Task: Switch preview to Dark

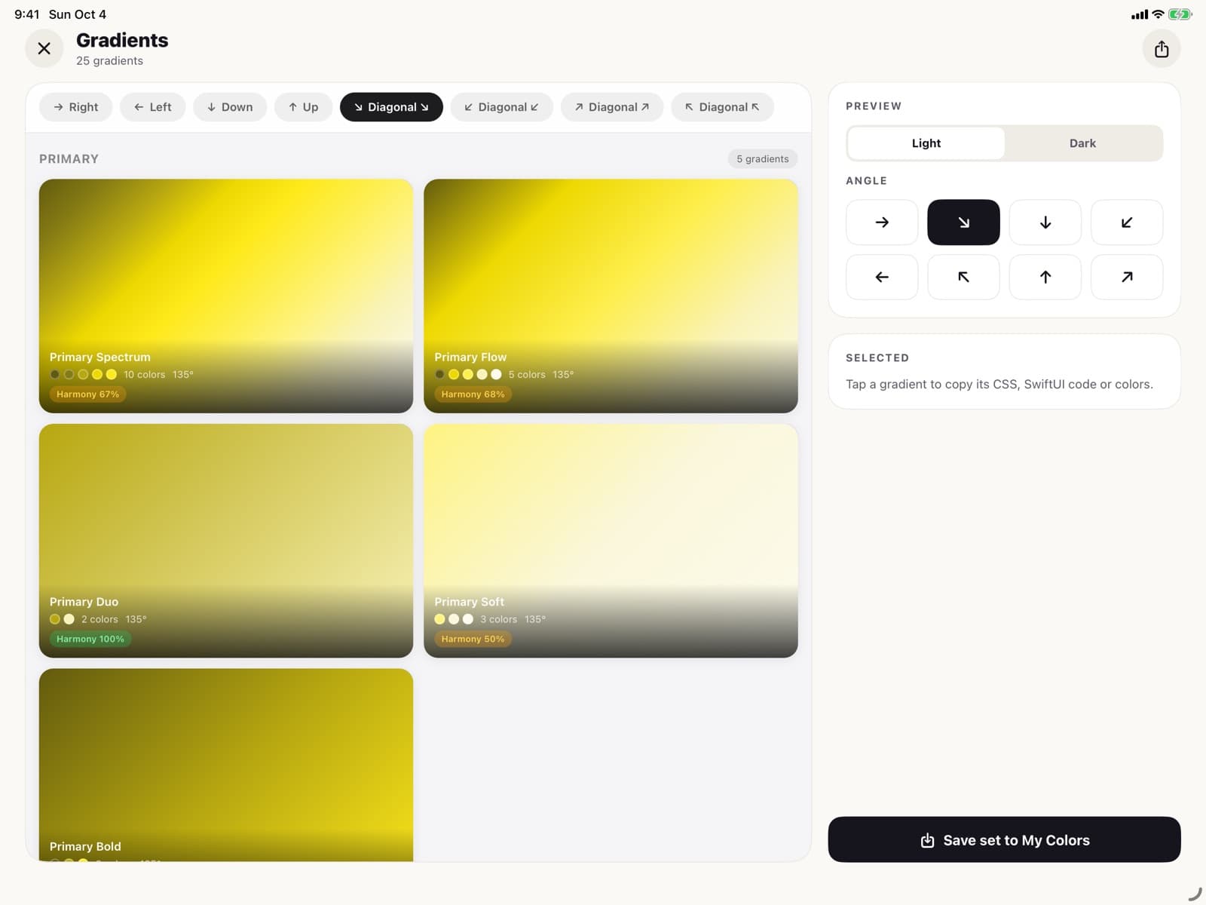Action: click(x=1082, y=143)
